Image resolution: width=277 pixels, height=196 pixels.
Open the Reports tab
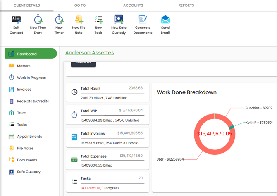pos(186,5)
